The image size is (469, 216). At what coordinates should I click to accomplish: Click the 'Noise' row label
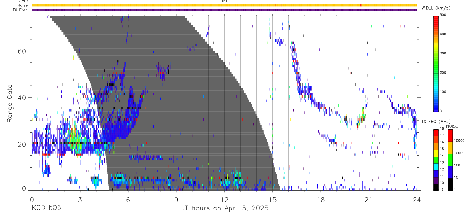pos(23,5)
